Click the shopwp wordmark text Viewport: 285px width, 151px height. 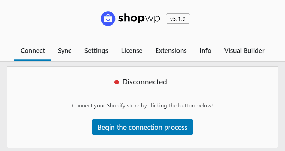(x=139, y=19)
